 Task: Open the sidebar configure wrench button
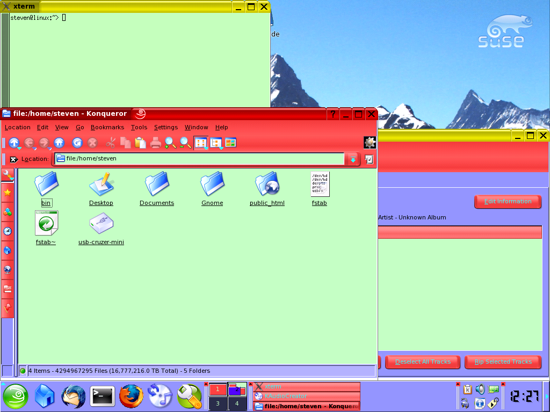pos(8,175)
